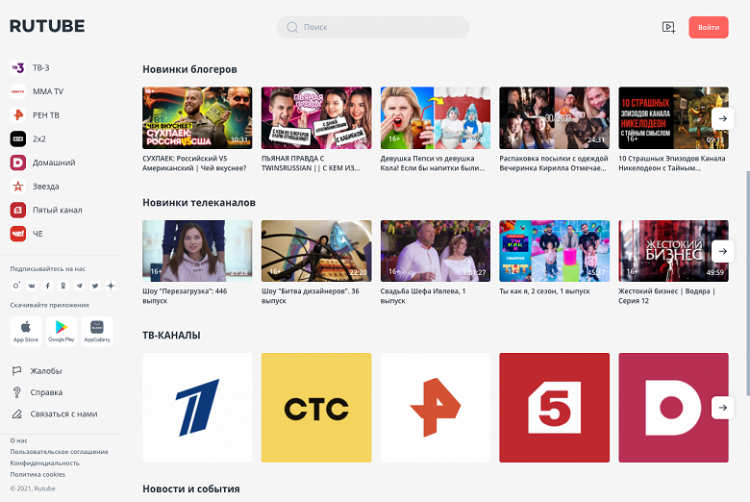Screen dimensions: 750x502
Task: Expand ТВ-КАНАЛЫ carousel with the right arrow
Action: [721, 408]
